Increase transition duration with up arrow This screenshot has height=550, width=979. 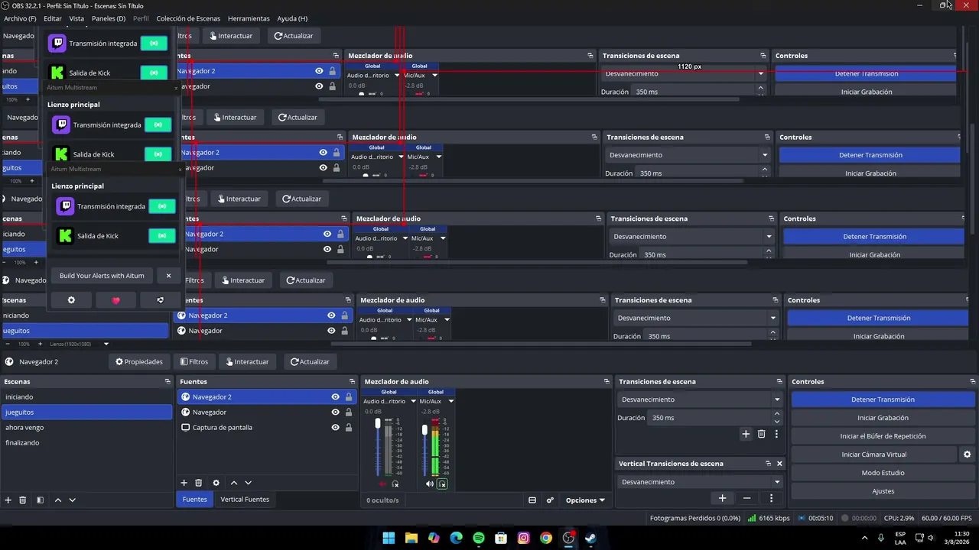(x=777, y=414)
